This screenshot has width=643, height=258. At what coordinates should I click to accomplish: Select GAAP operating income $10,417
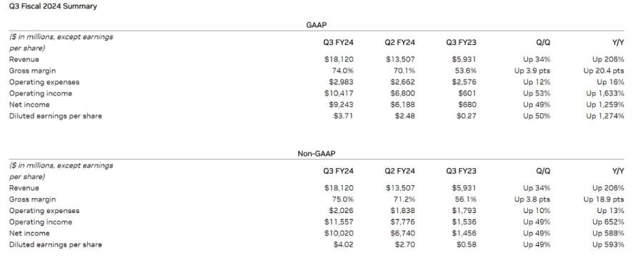click(339, 93)
